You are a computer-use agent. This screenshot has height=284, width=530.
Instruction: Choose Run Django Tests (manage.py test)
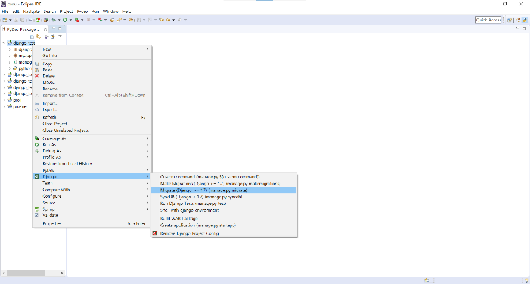[224, 203]
